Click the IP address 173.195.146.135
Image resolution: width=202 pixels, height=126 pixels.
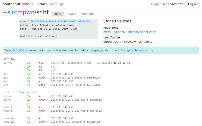click(62, 74)
